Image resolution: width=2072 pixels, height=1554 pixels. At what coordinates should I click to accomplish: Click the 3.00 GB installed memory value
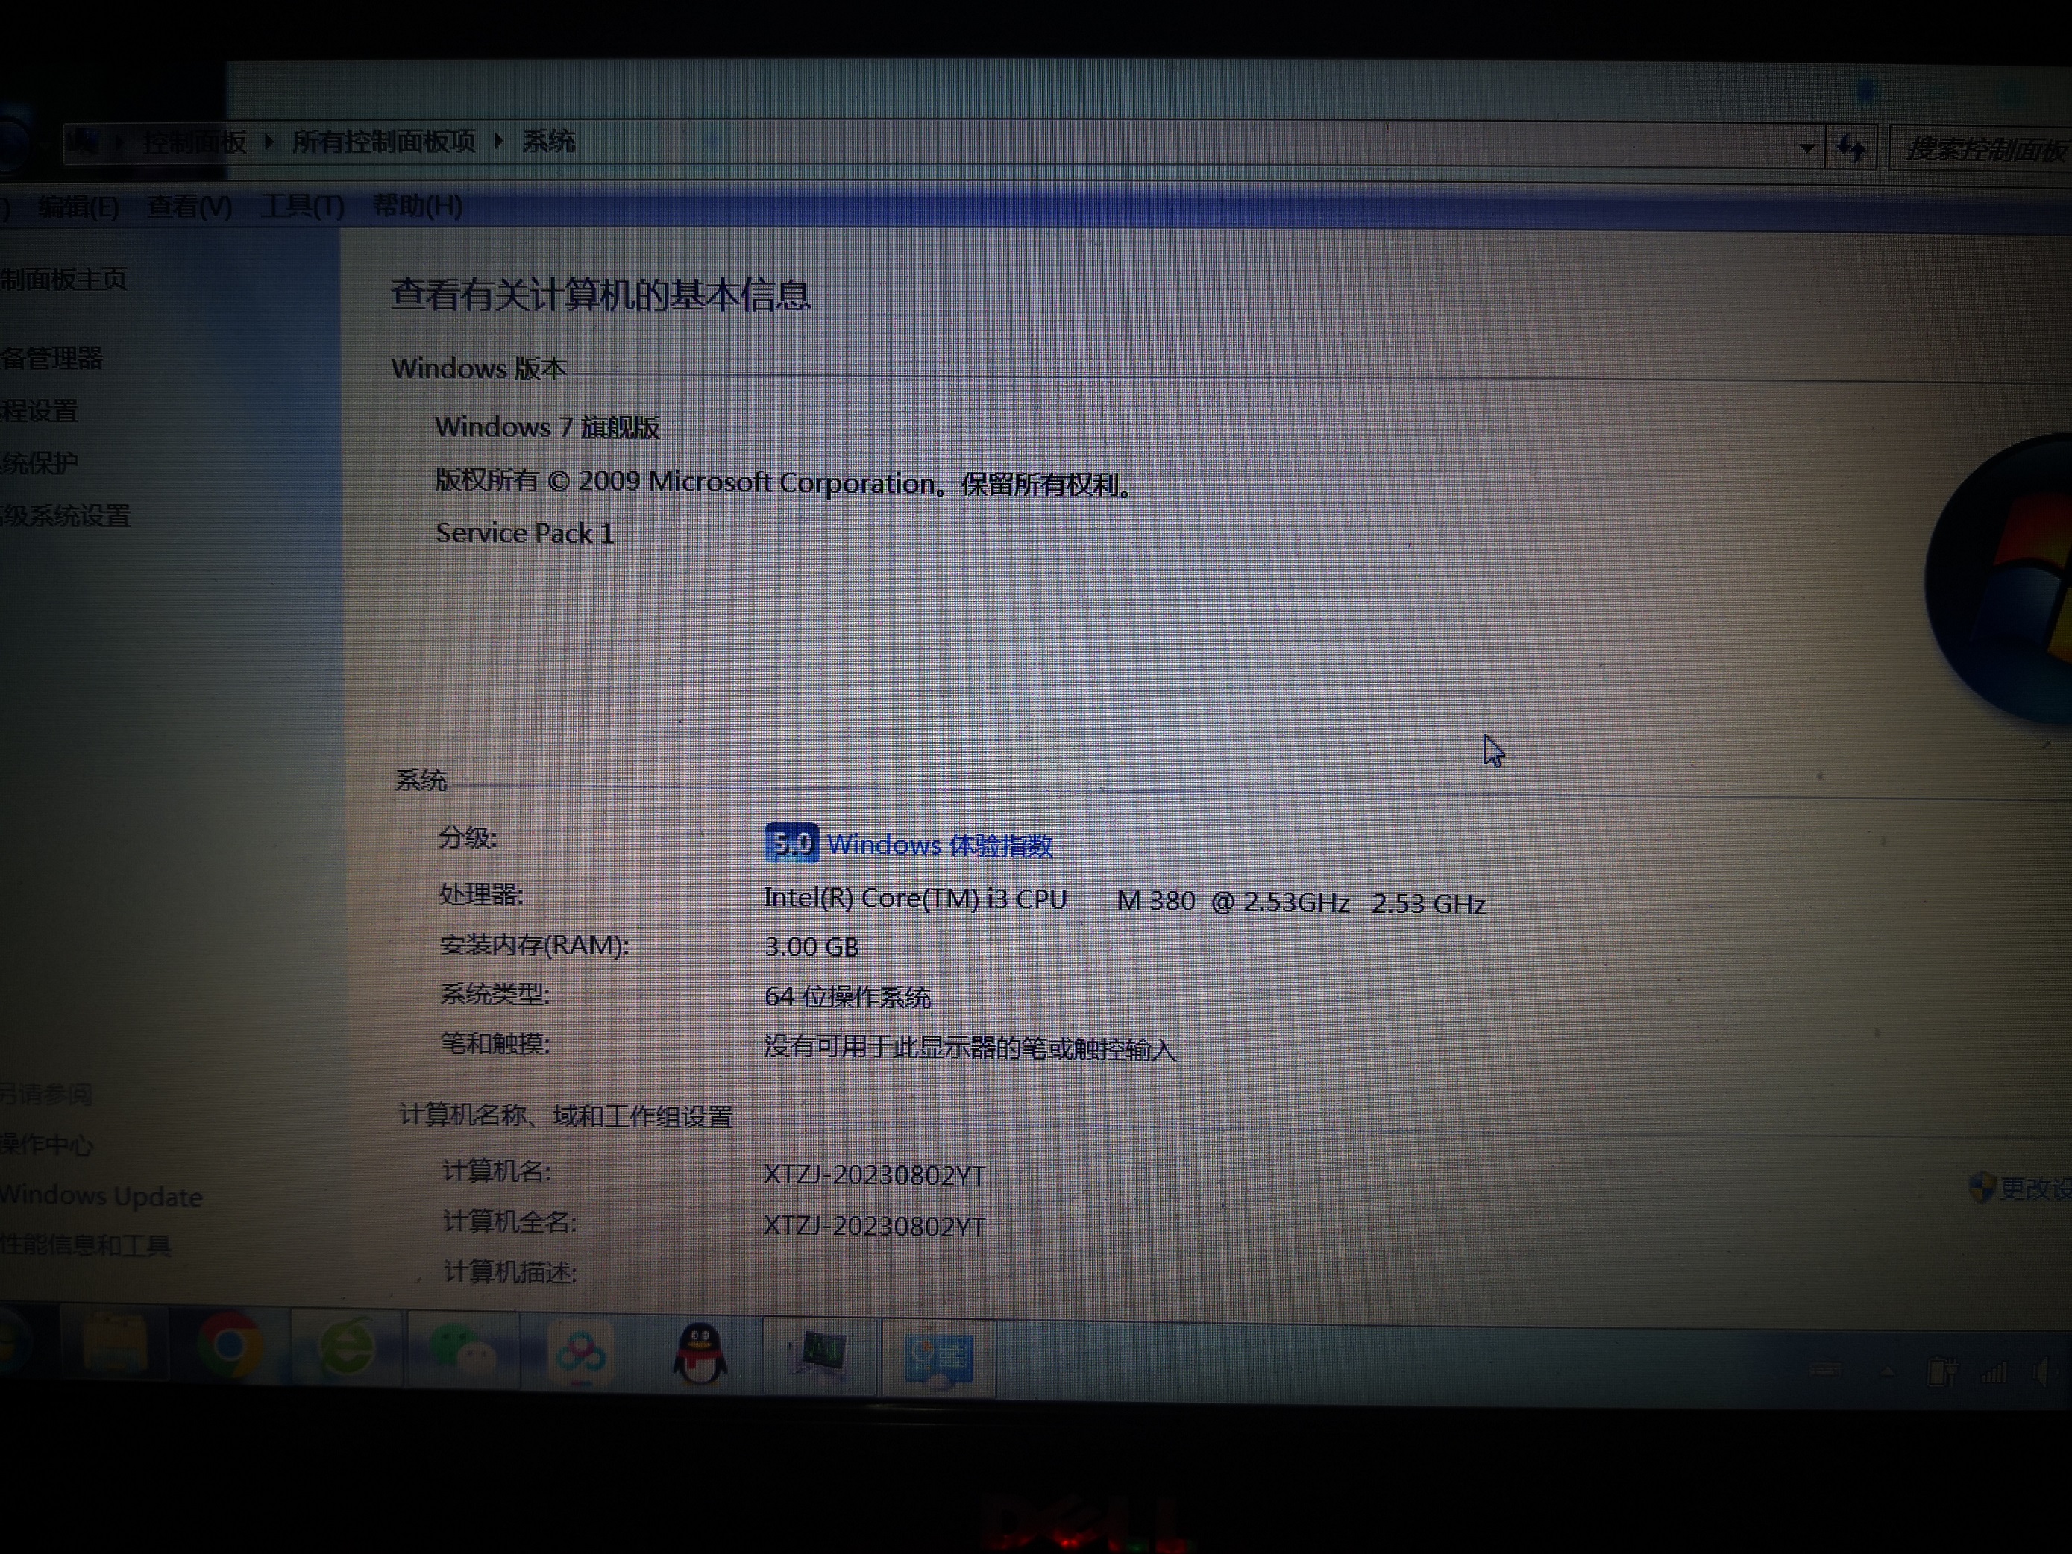pos(811,947)
